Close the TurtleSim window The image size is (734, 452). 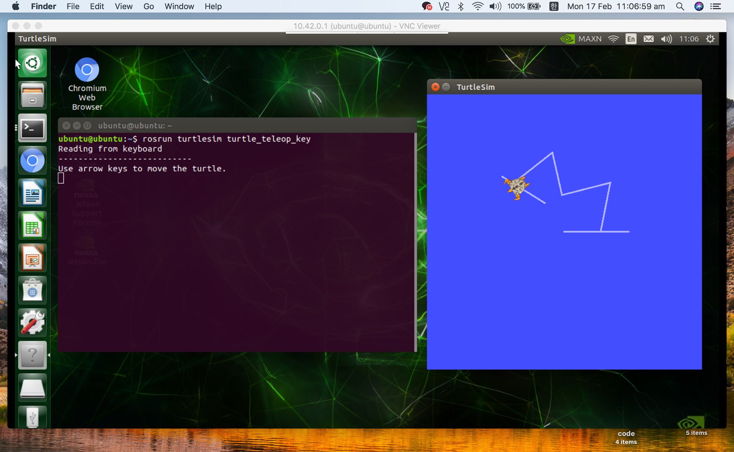pos(435,87)
